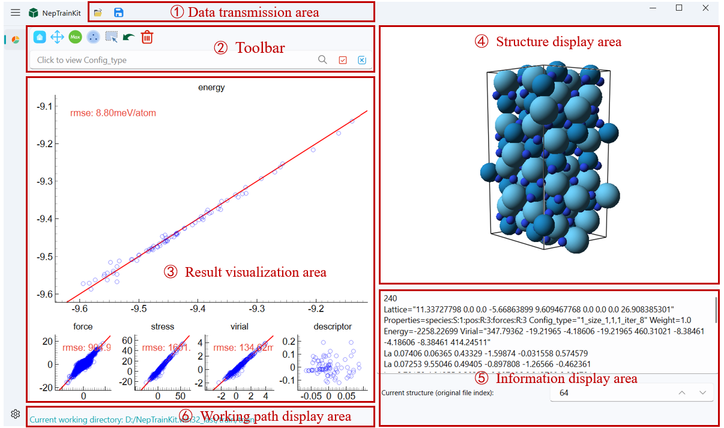This screenshot has height=428, width=724.
Task: Click the blue save disk icon
Action: coord(119,13)
